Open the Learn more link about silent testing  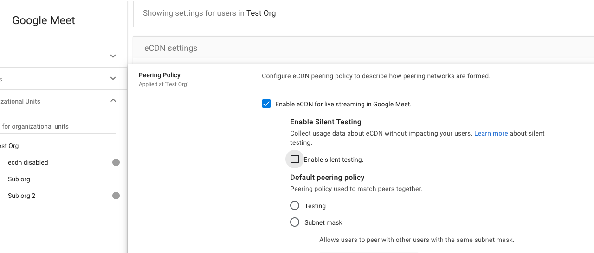pyautogui.click(x=491, y=133)
